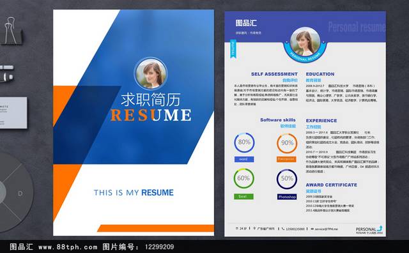The image size is (409, 253).
Task: Select the cover page circular portrait photo
Action: [151, 74]
